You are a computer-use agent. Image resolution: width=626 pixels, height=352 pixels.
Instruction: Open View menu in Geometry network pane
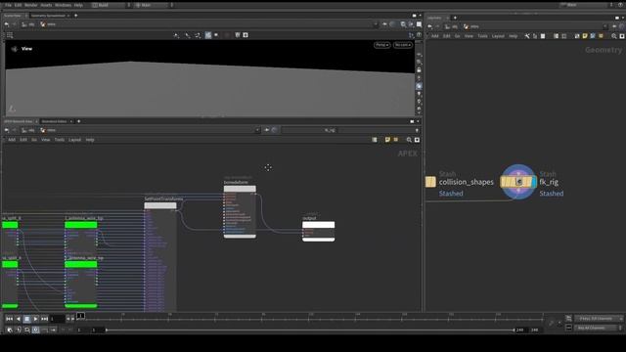[469, 36]
